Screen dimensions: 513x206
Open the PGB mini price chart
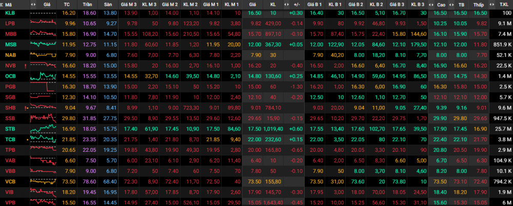[43, 87]
